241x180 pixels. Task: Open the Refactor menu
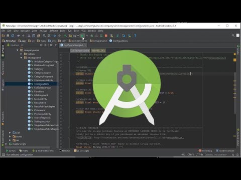click(54, 31)
